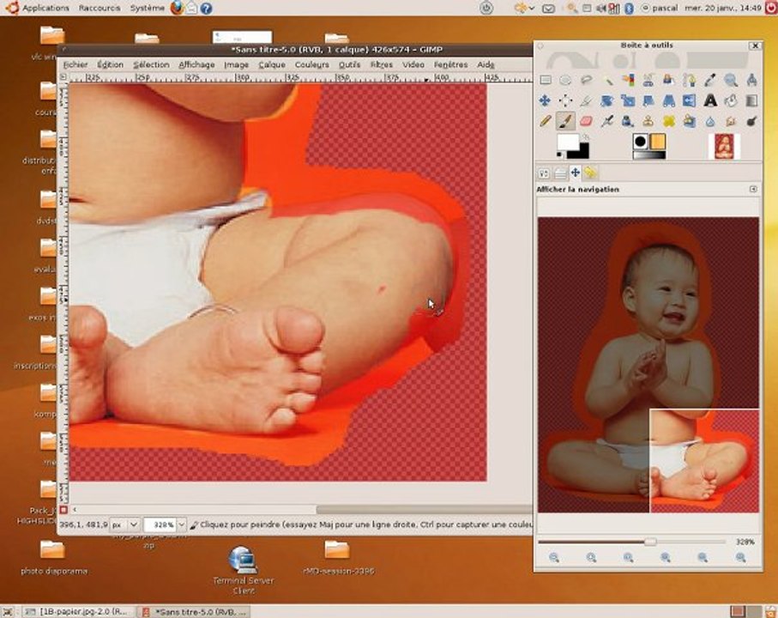This screenshot has width=778, height=618.
Task: Select the Rectangle Select tool
Action: (545, 80)
